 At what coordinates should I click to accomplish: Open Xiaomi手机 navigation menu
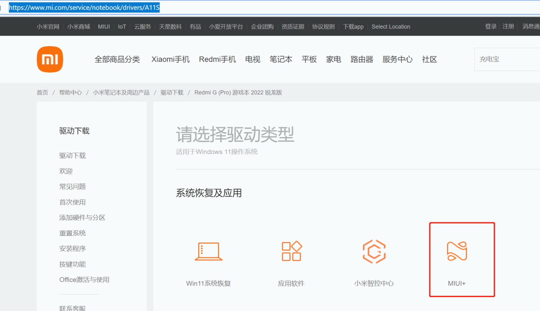coord(171,59)
